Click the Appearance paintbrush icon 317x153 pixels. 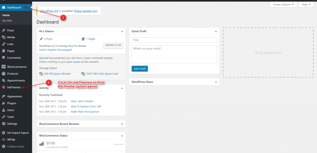coord(3,97)
